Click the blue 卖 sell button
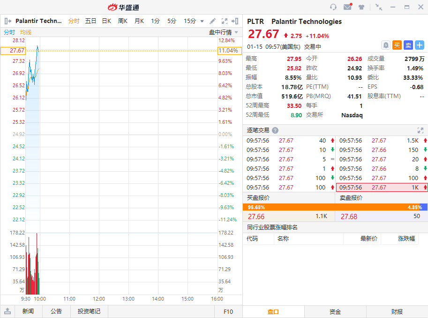428x318 pixels. tap(408, 45)
